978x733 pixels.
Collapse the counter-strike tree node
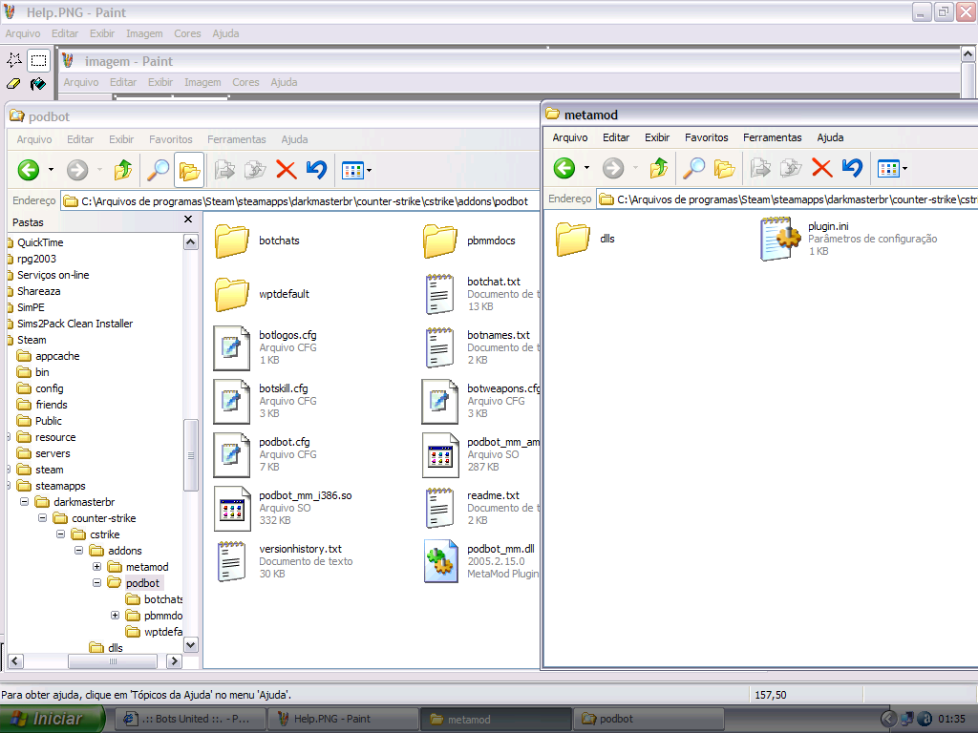(x=42, y=518)
